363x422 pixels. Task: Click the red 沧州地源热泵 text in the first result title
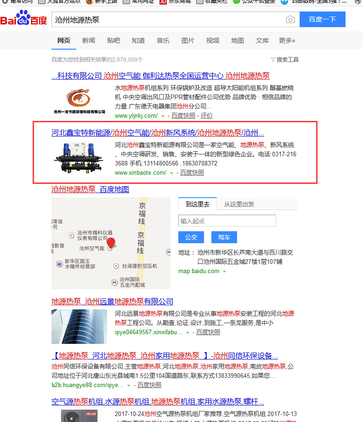click(247, 76)
